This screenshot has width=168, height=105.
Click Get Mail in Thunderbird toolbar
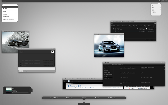click(x=113, y=26)
